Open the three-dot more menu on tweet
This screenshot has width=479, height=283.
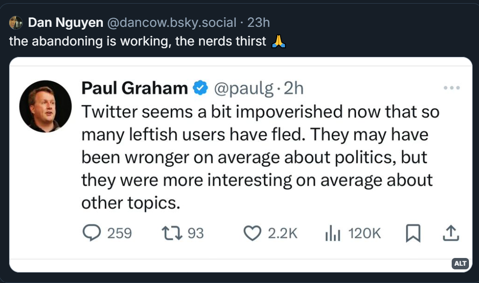(x=452, y=88)
